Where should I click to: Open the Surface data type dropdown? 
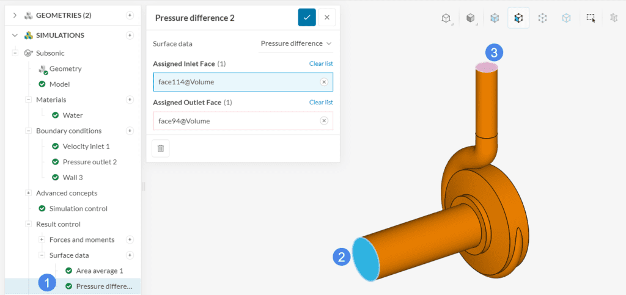tap(296, 43)
